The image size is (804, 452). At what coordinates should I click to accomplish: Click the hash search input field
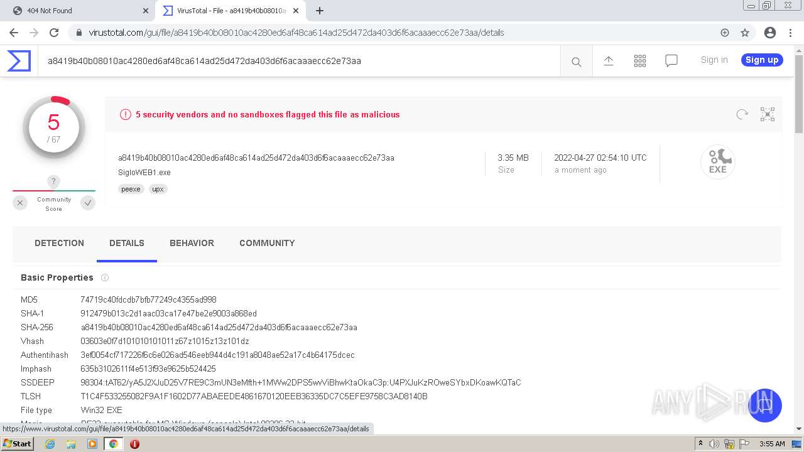(299, 61)
